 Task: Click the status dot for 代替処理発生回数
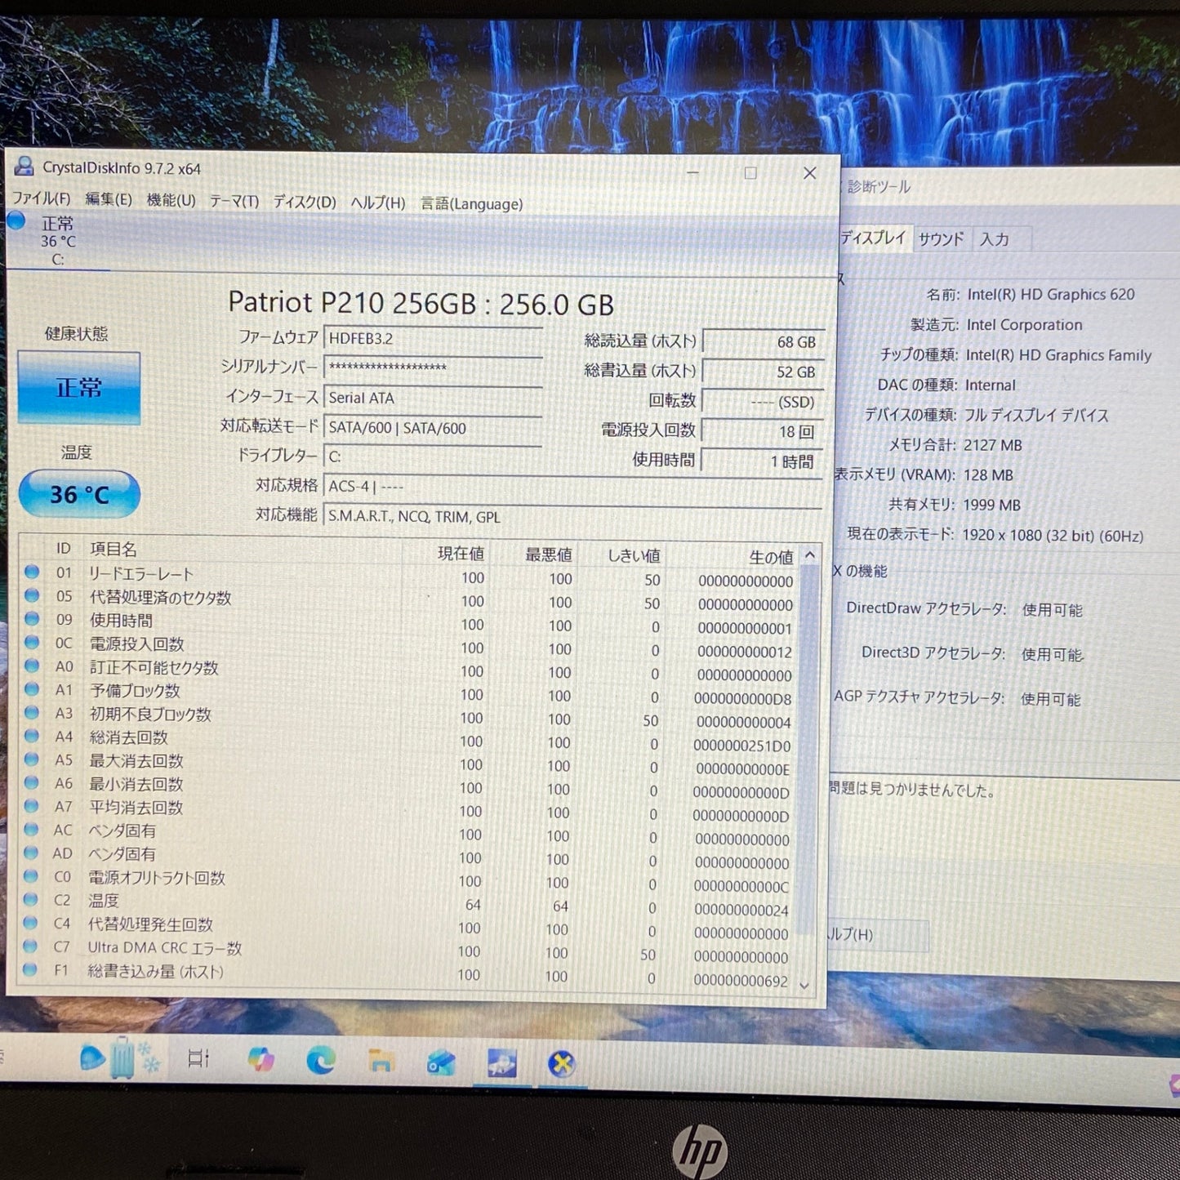pyautogui.click(x=30, y=922)
